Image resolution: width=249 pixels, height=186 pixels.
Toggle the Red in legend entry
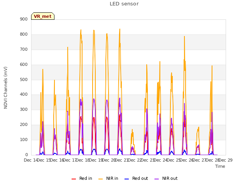point(82,178)
